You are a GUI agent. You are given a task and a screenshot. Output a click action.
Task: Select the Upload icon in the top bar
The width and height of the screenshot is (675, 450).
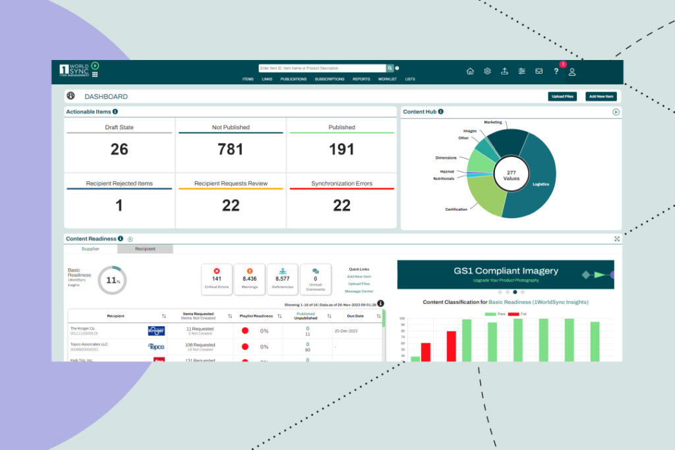click(505, 70)
